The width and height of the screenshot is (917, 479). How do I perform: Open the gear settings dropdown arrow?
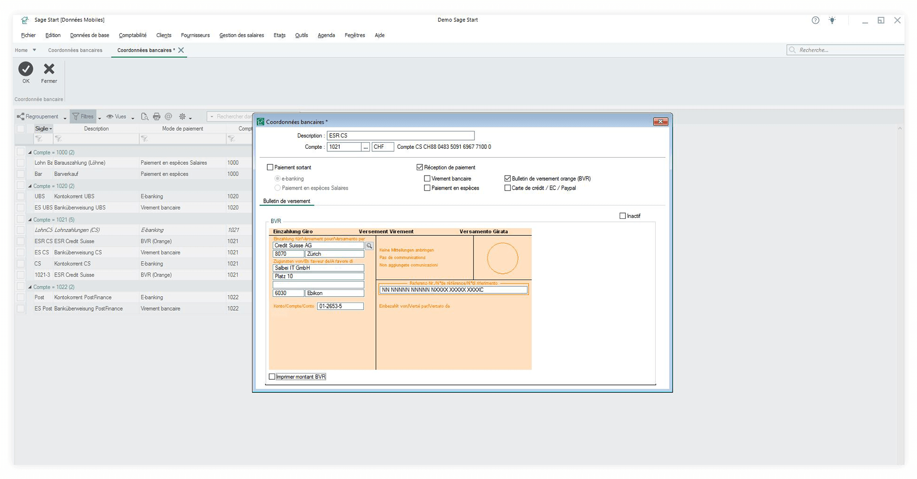click(x=190, y=118)
